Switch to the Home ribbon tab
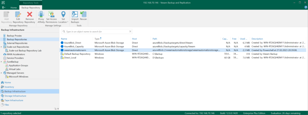 point(14,7)
